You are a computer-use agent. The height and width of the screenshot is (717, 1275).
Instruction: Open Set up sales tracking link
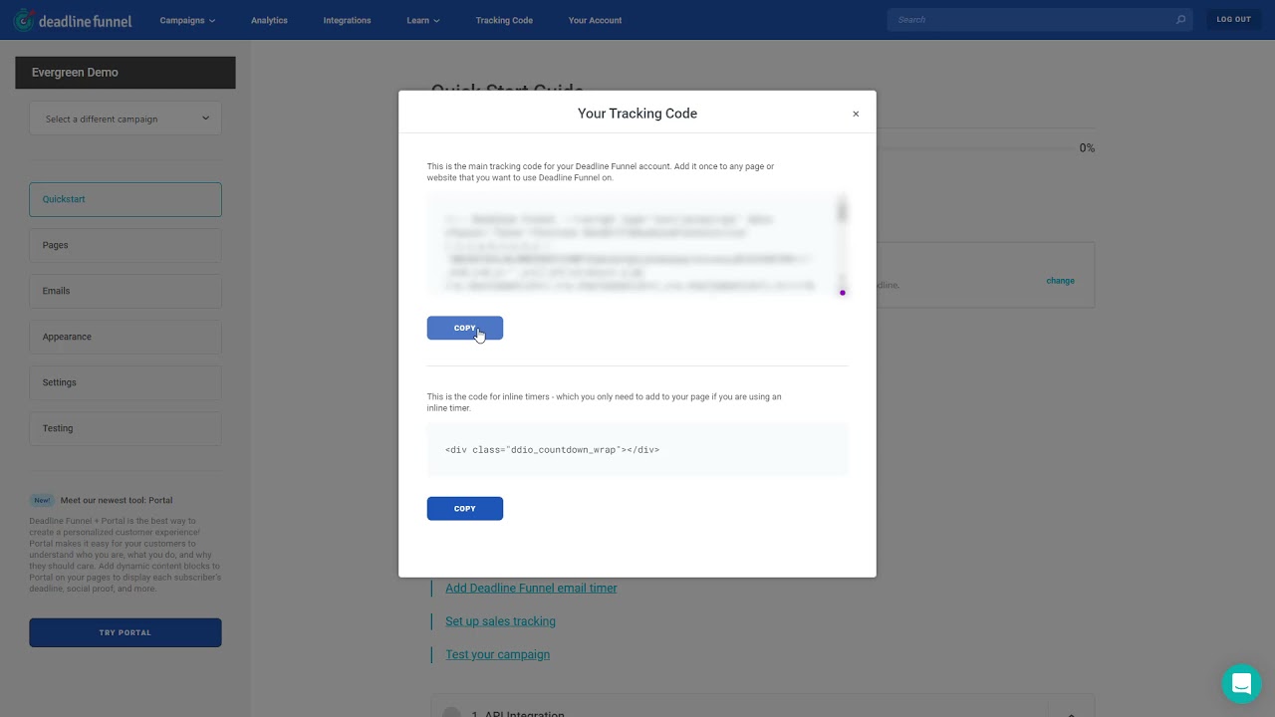point(500,621)
